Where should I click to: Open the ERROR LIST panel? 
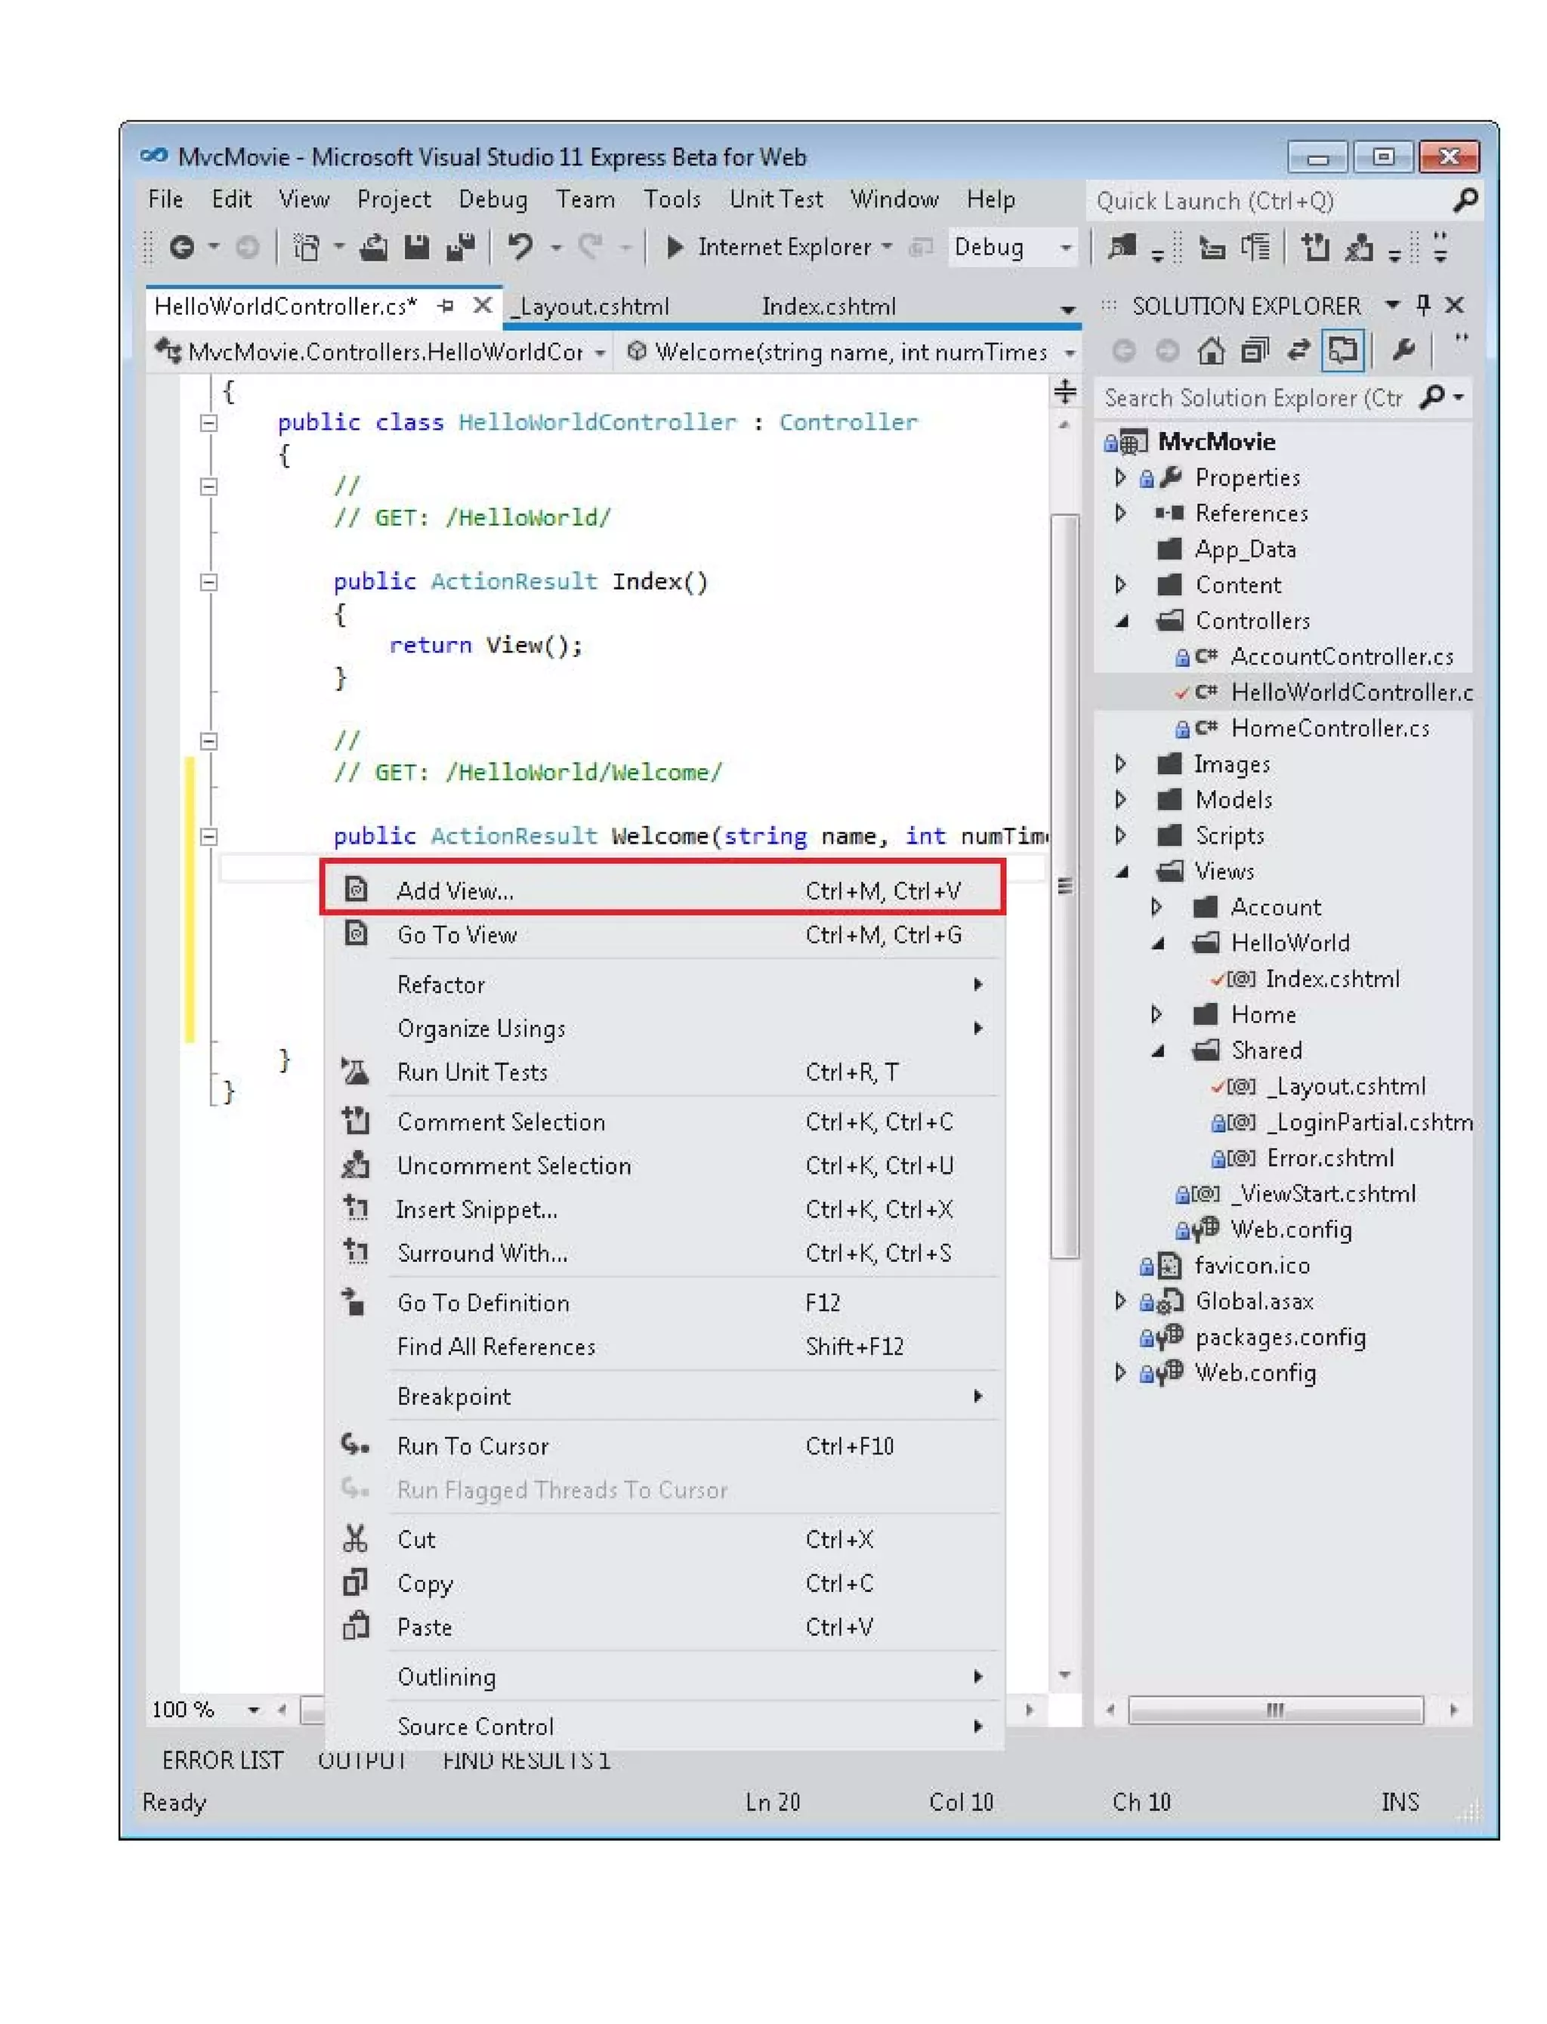pyautogui.click(x=222, y=1760)
